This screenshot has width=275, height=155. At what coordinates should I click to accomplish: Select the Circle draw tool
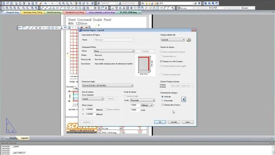point(65,8)
